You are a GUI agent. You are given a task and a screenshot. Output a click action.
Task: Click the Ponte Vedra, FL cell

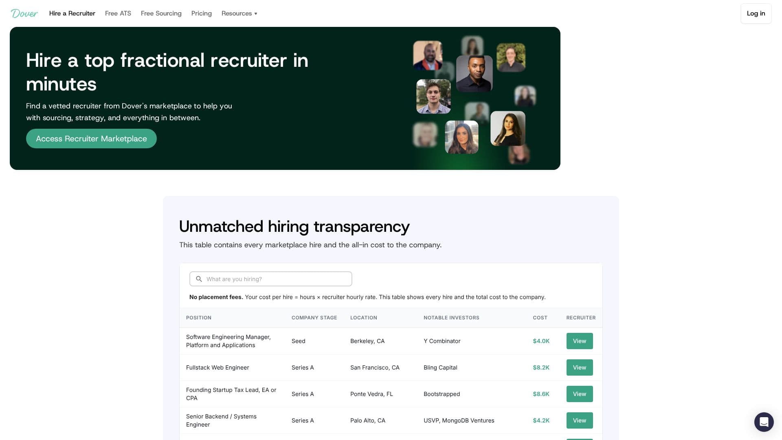pyautogui.click(x=371, y=394)
